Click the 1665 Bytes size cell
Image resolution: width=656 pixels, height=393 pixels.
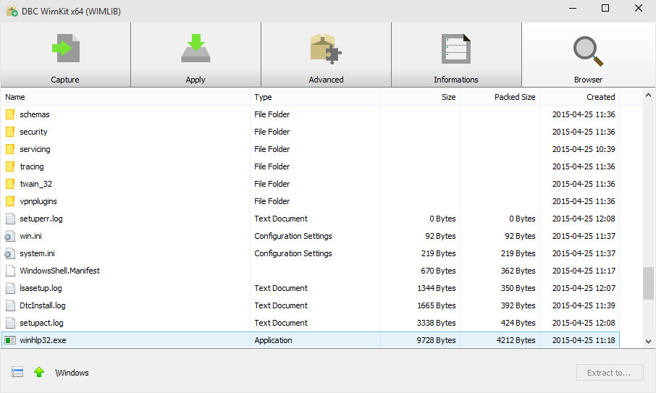[437, 305]
